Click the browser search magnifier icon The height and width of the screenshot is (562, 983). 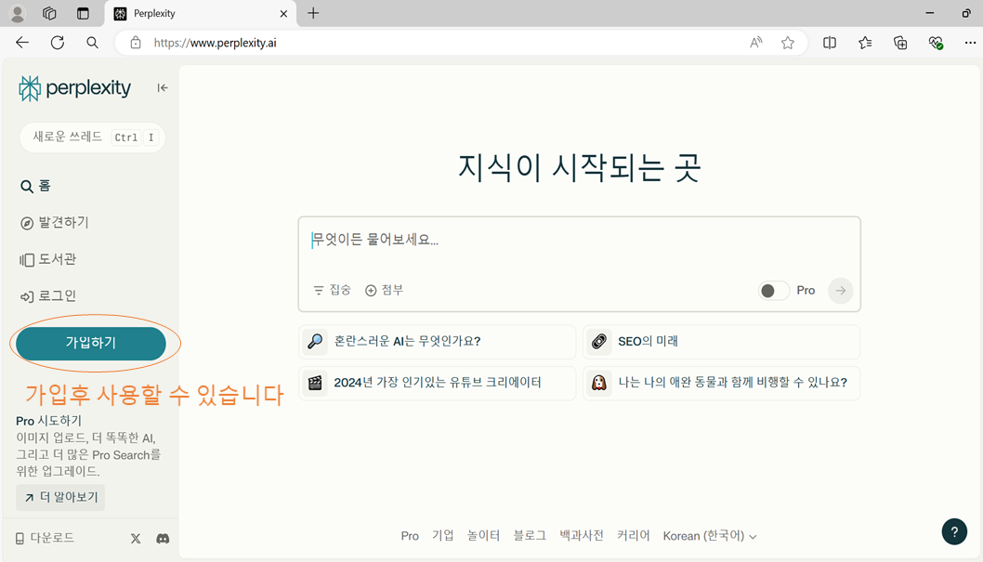coord(92,43)
